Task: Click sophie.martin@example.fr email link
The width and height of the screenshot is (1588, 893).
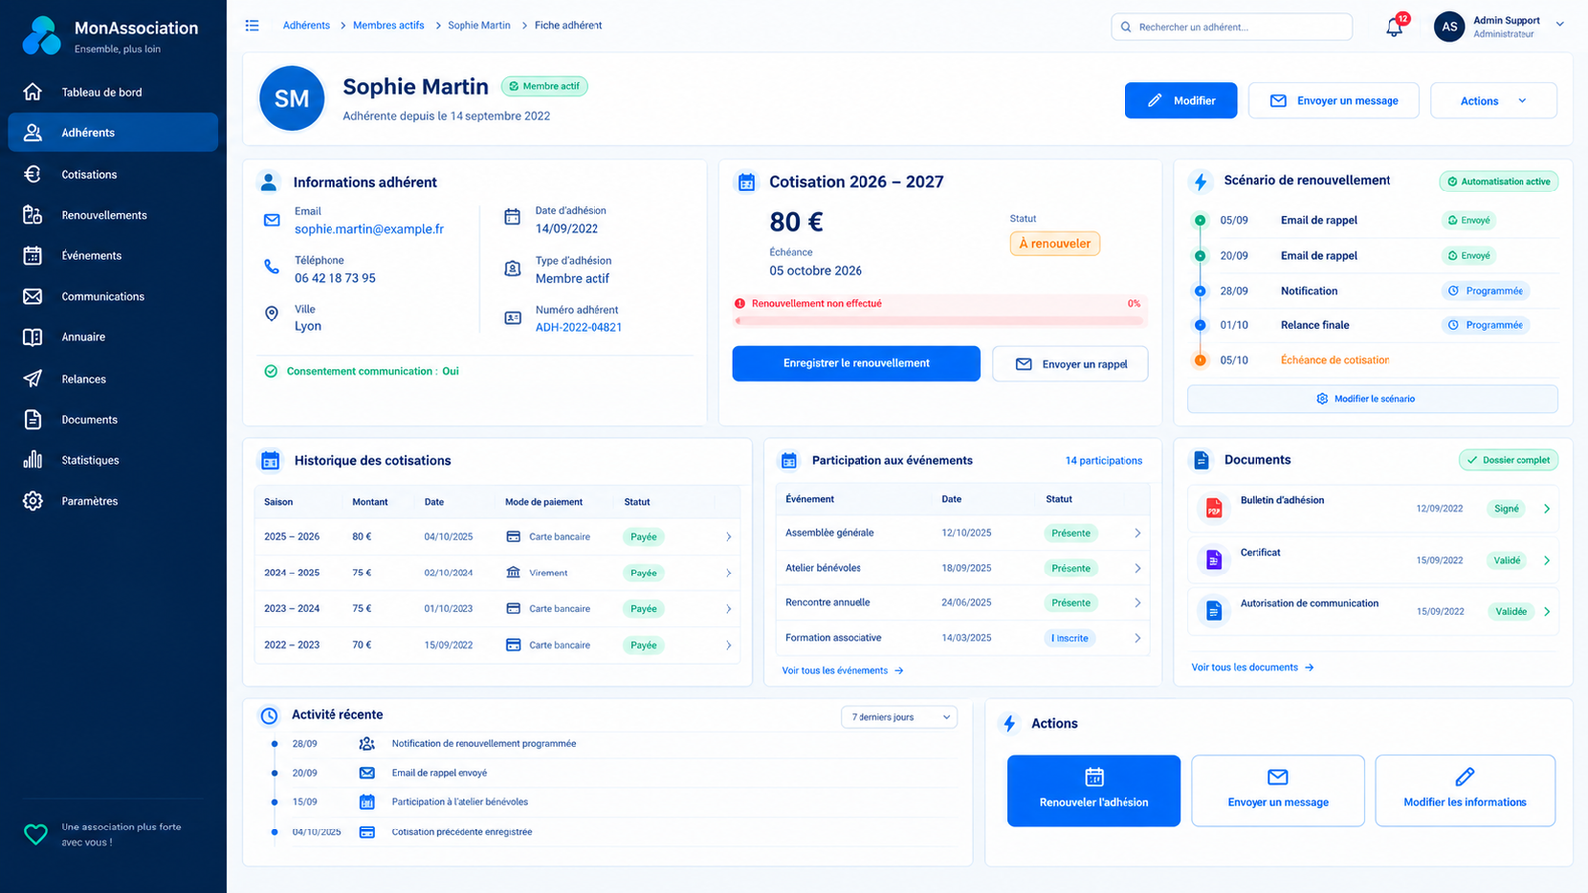Action: pyautogui.click(x=368, y=229)
